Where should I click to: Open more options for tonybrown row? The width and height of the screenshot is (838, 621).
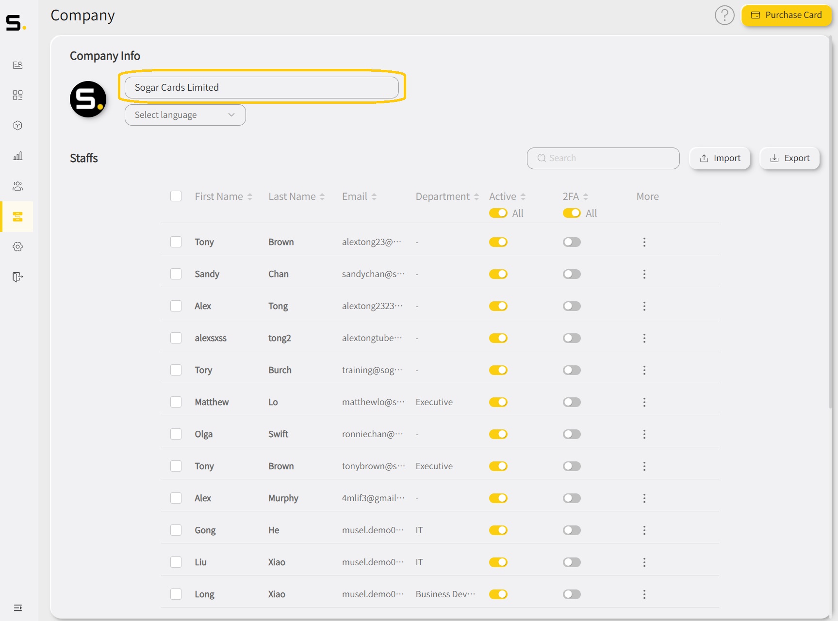[x=644, y=466]
